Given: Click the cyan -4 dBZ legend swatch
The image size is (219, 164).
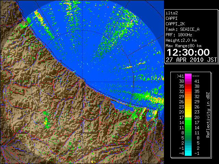Looking at the screenshot, I should click(188, 153).
